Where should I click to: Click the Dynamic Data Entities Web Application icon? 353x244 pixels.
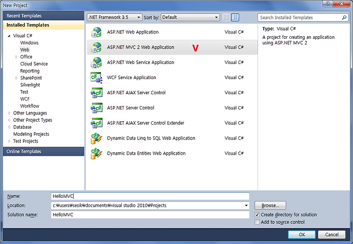tap(97, 153)
